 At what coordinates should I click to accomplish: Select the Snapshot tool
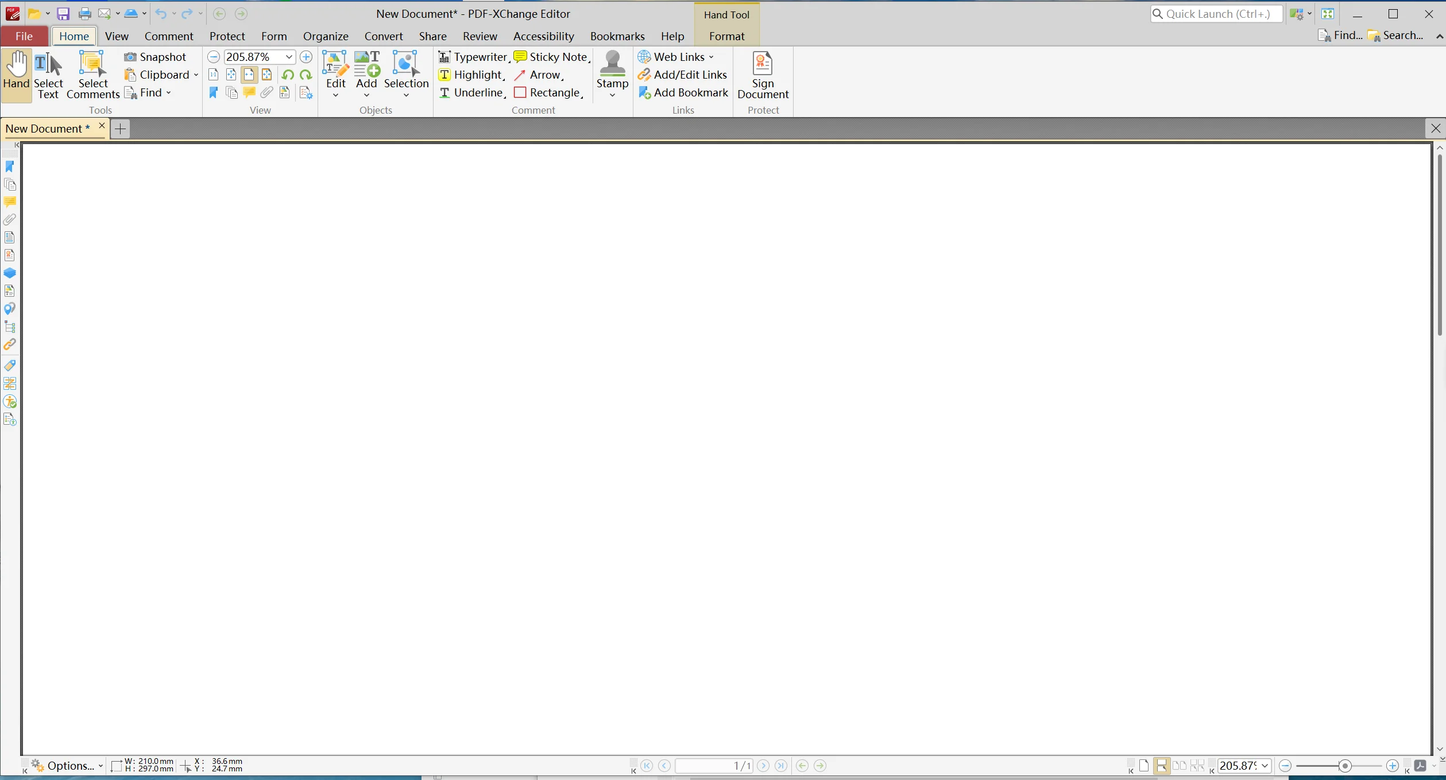click(x=156, y=57)
